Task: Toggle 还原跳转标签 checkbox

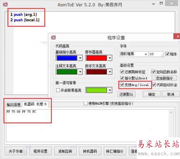Action: [x=122, y=72]
